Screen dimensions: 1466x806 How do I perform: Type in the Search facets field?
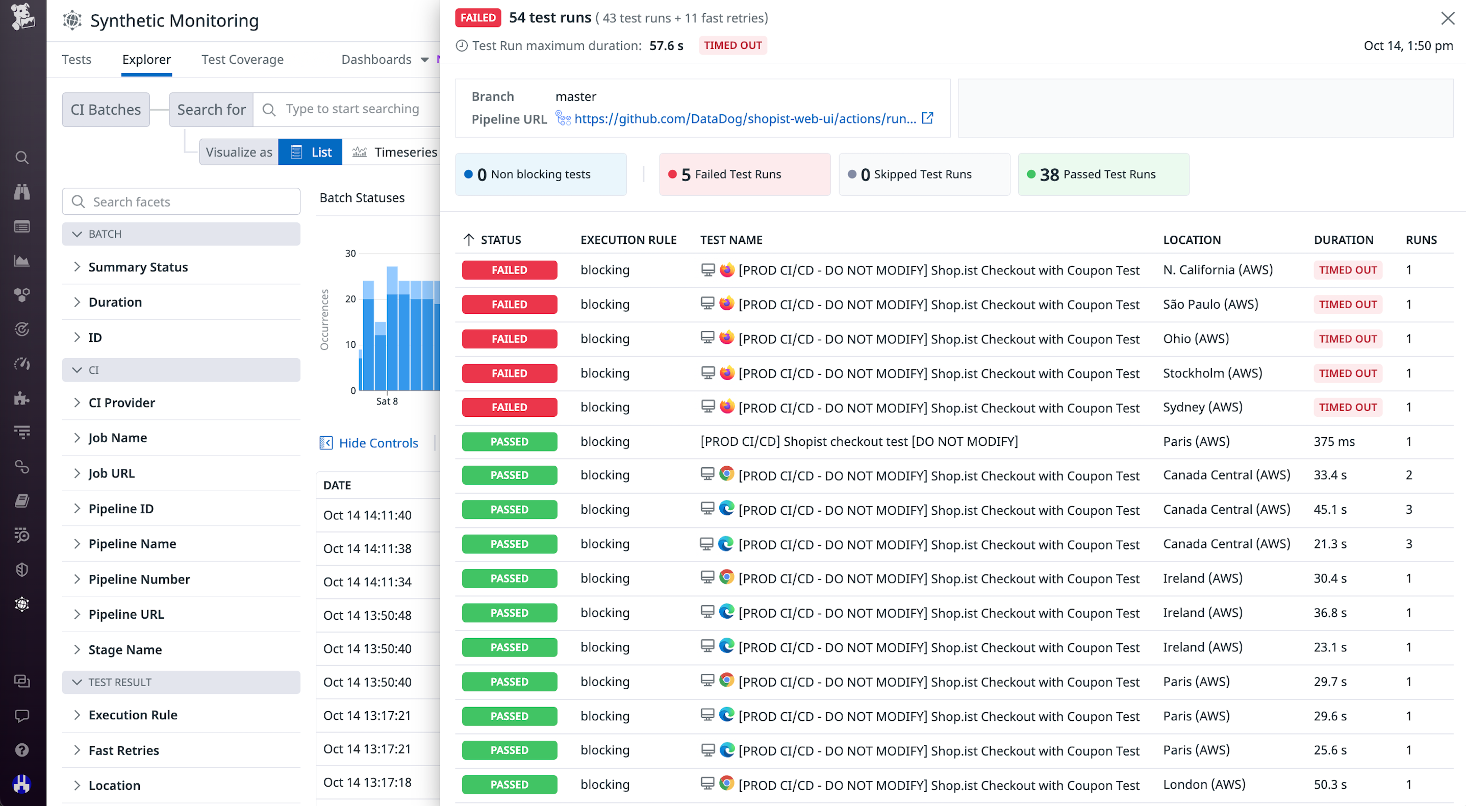coord(181,202)
